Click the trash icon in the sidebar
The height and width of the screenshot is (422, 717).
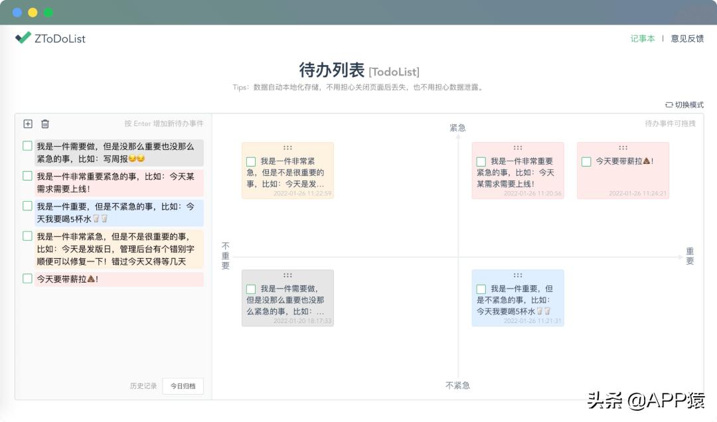coord(44,124)
